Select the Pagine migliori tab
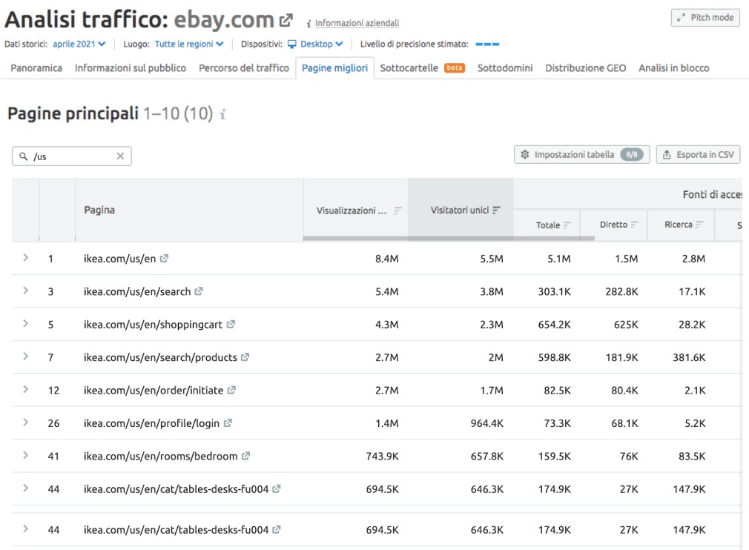The width and height of the screenshot is (749, 550). pos(335,68)
